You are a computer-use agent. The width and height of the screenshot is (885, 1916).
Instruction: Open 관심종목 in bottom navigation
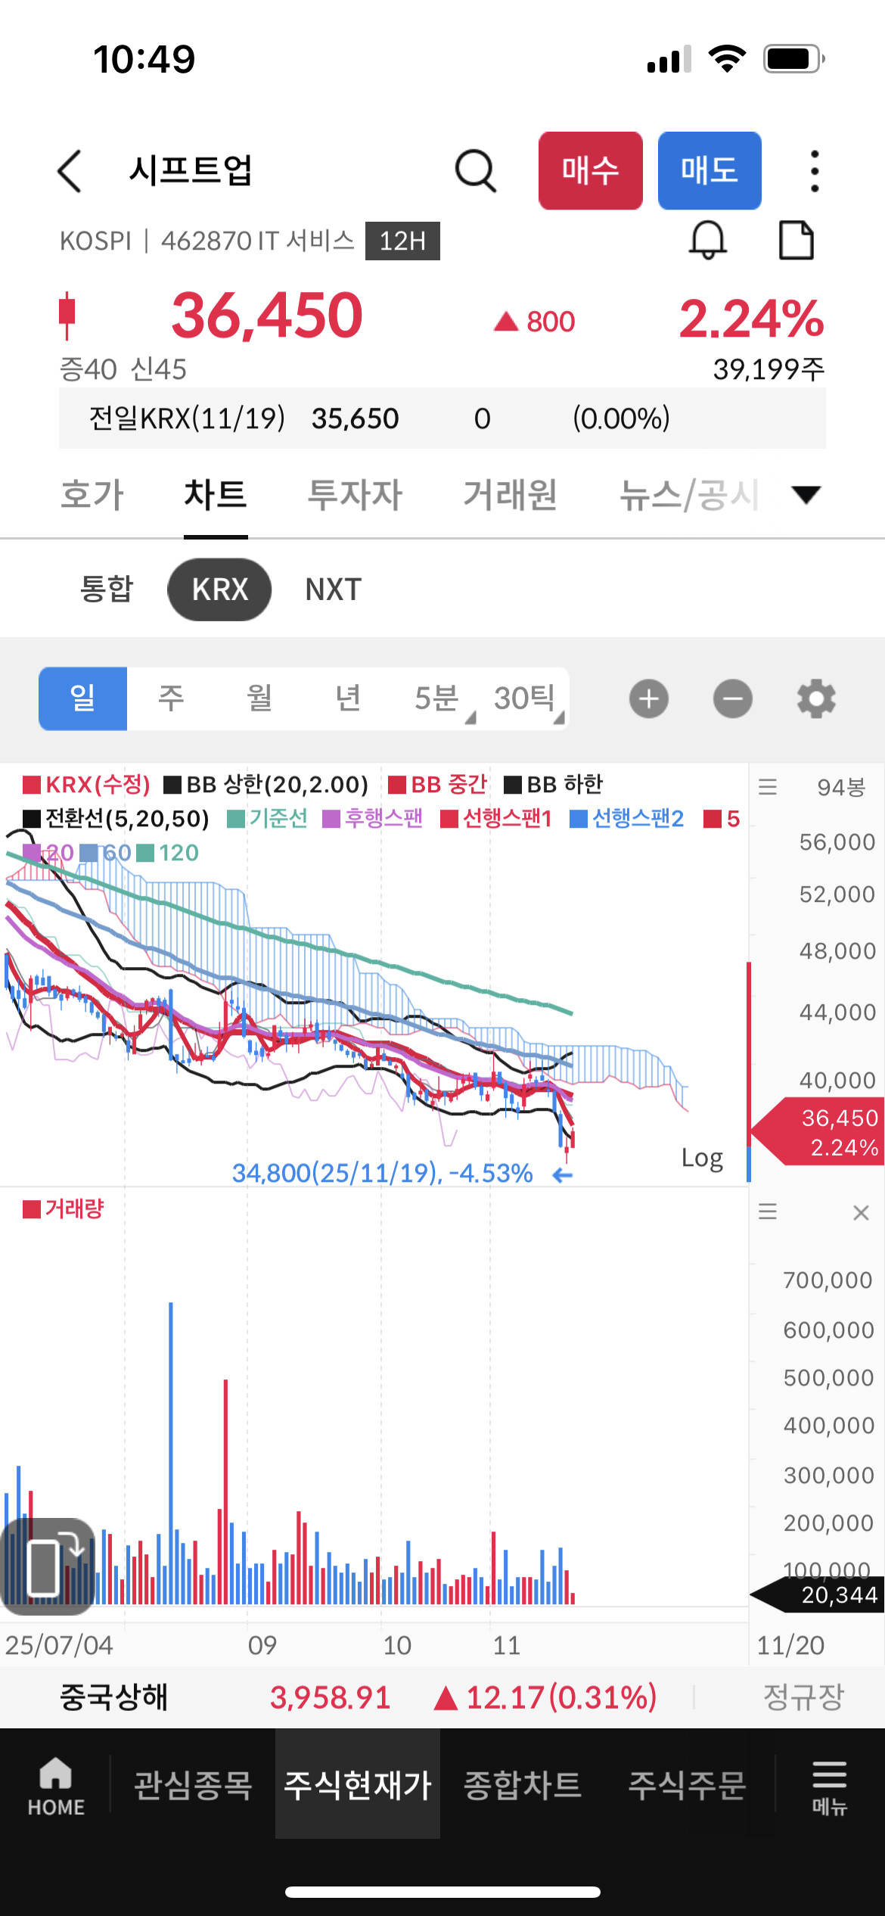coord(193,1785)
